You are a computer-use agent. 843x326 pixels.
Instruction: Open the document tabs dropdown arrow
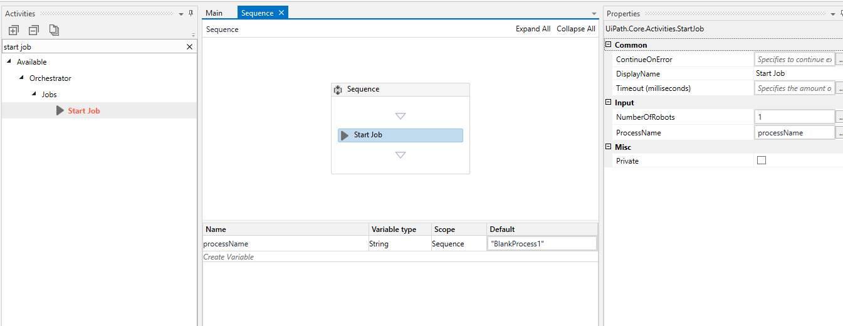click(x=594, y=14)
